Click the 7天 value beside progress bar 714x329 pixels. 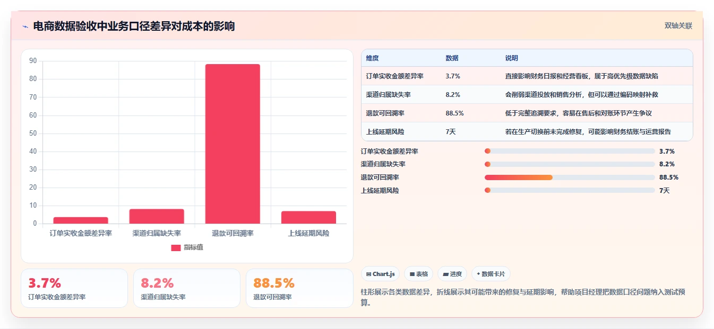coord(664,190)
